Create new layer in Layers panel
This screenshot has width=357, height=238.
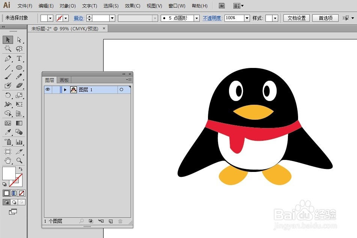(111, 221)
